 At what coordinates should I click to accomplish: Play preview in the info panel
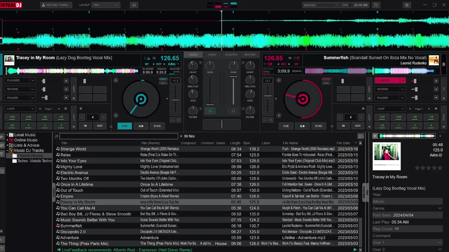(375, 136)
